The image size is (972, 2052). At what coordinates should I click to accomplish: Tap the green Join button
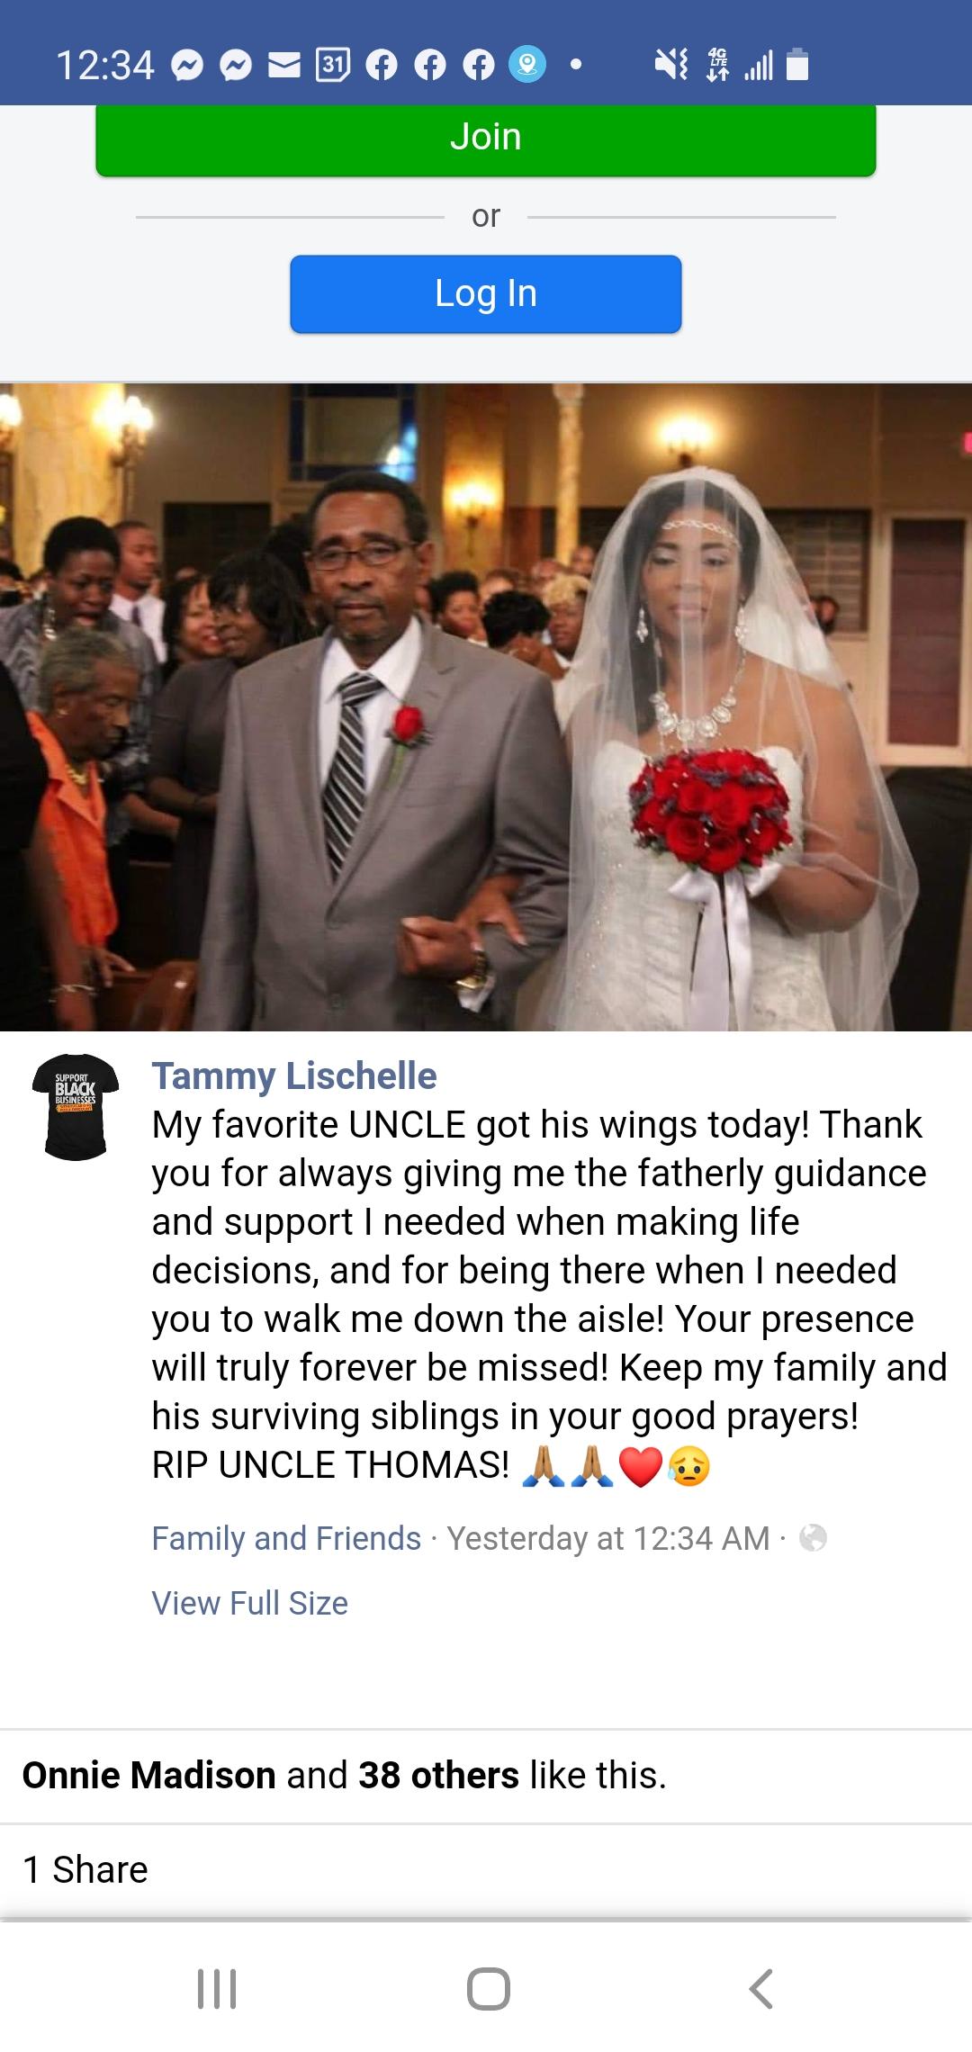[x=486, y=139]
